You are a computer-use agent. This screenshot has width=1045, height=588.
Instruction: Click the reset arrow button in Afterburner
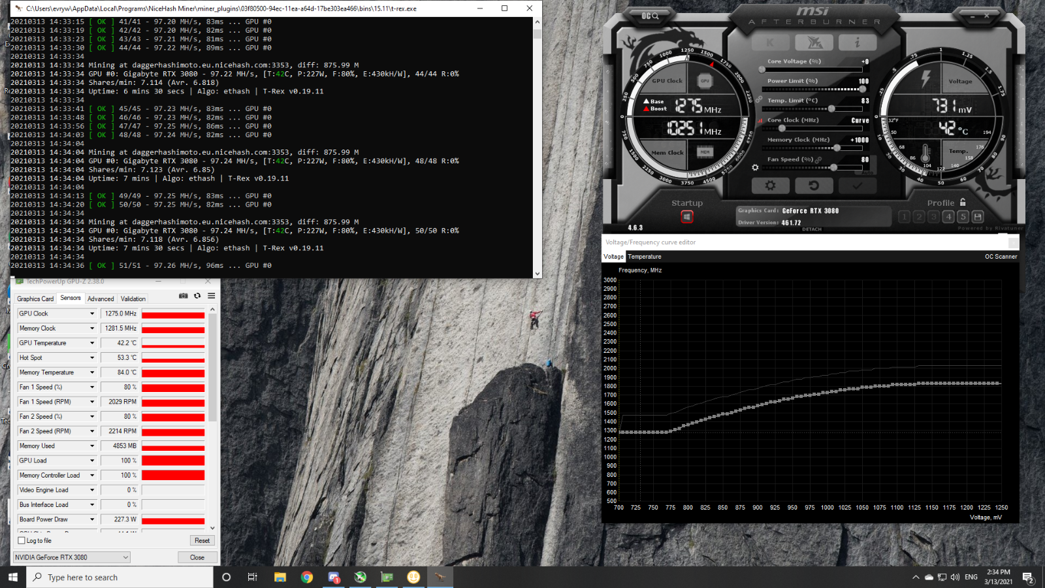[x=814, y=186]
